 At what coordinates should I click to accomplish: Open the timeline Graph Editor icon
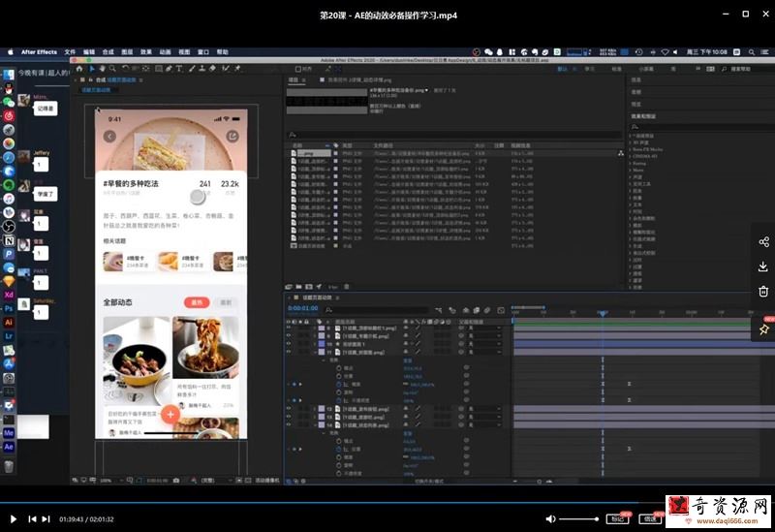pyautogui.click(x=501, y=310)
